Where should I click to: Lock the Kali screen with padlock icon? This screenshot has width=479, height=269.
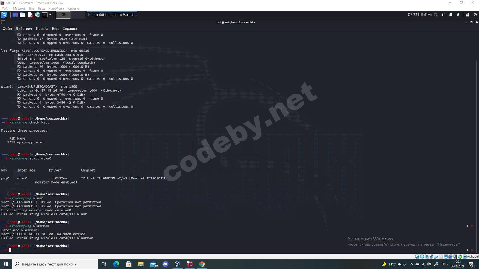click(x=468, y=15)
